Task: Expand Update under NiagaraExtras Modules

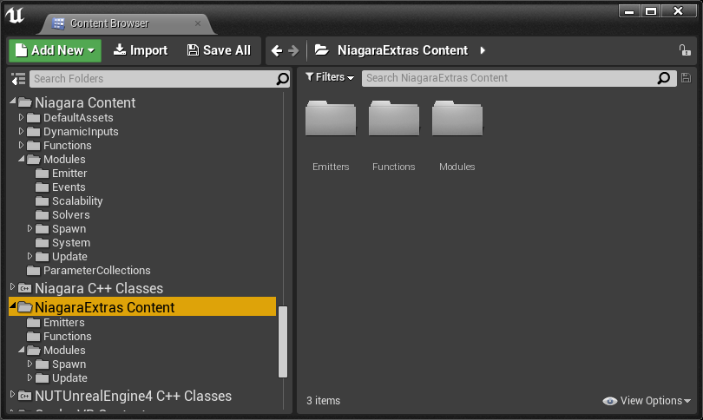Action: (30, 377)
